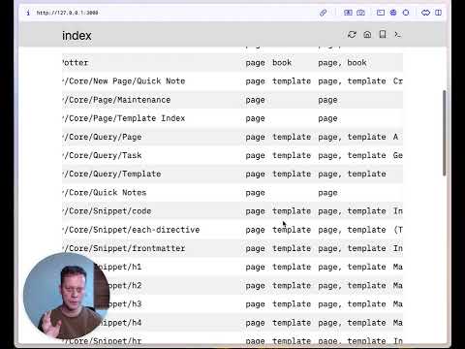Click the site info icon left of URL
Screen dimensions: 465x349
(x=28, y=13)
